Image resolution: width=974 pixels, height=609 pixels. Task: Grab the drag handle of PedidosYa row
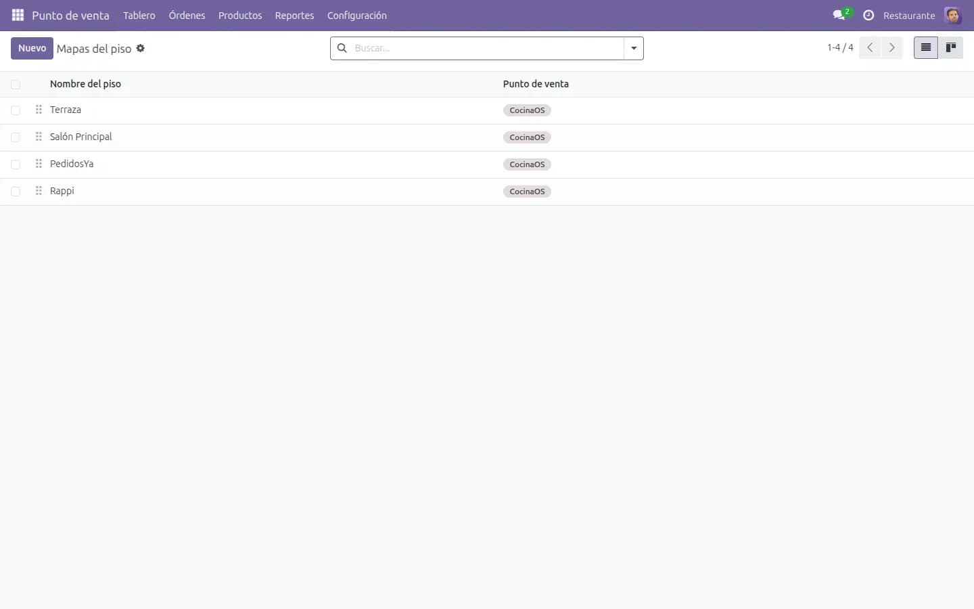coord(39,164)
